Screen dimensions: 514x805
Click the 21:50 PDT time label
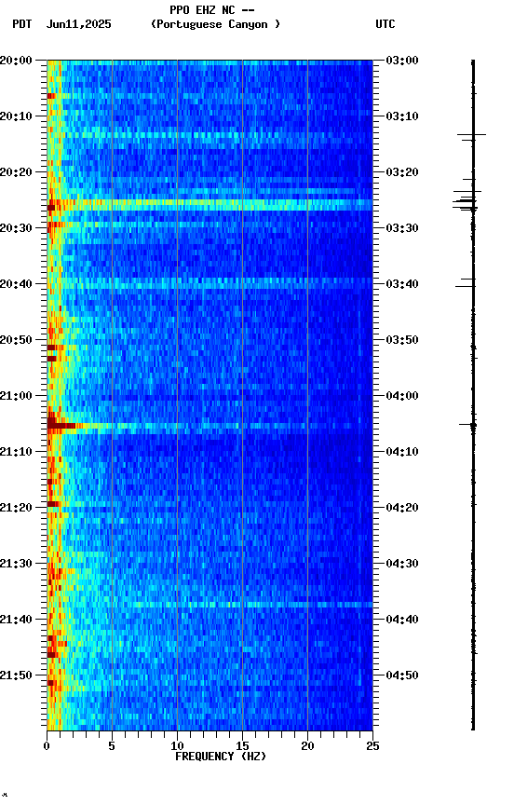16,676
